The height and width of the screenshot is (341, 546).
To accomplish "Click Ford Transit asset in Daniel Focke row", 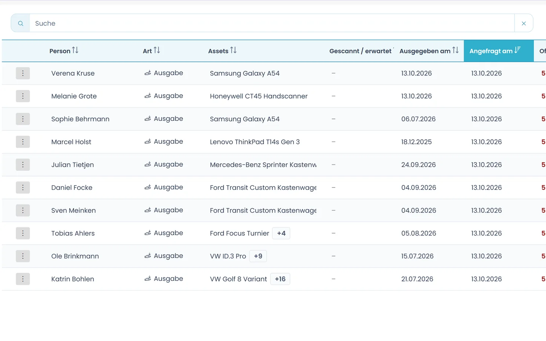I will [x=263, y=188].
